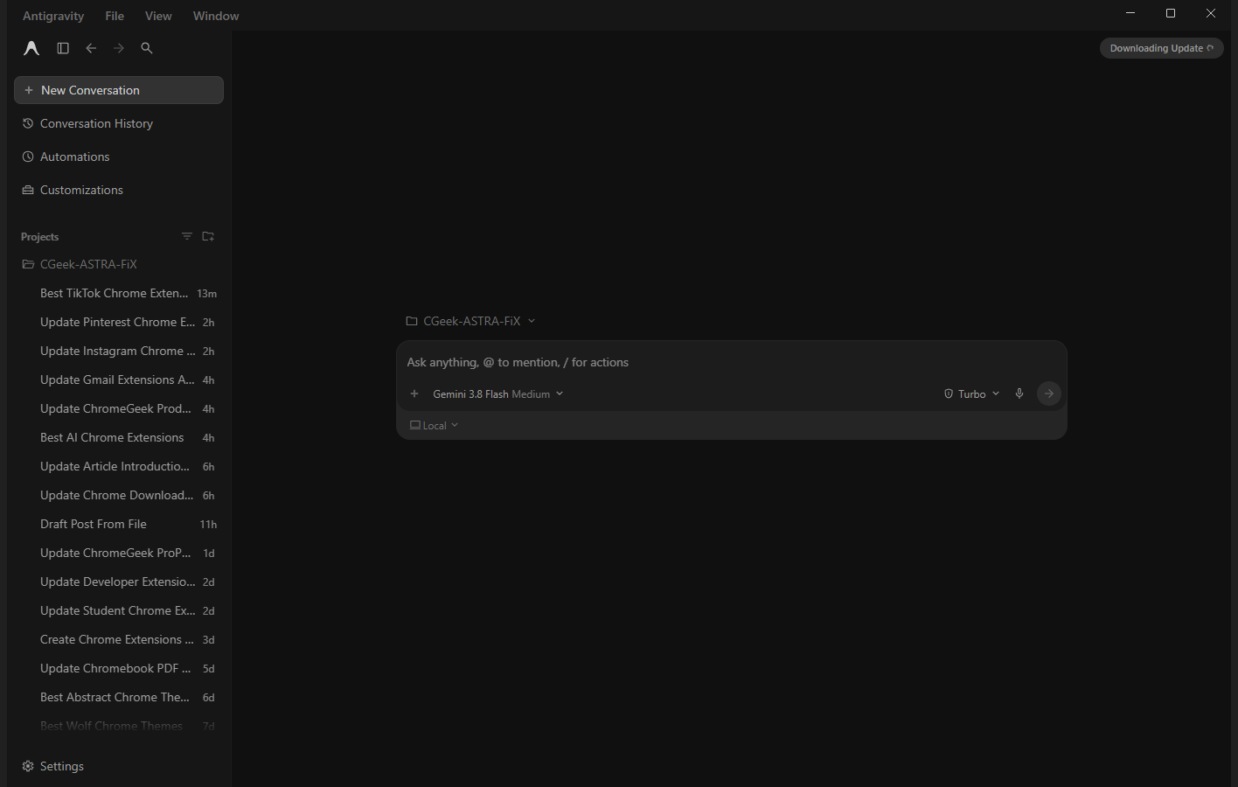Image resolution: width=1238 pixels, height=787 pixels.
Task: Click the Projects section header
Action: [40, 237]
